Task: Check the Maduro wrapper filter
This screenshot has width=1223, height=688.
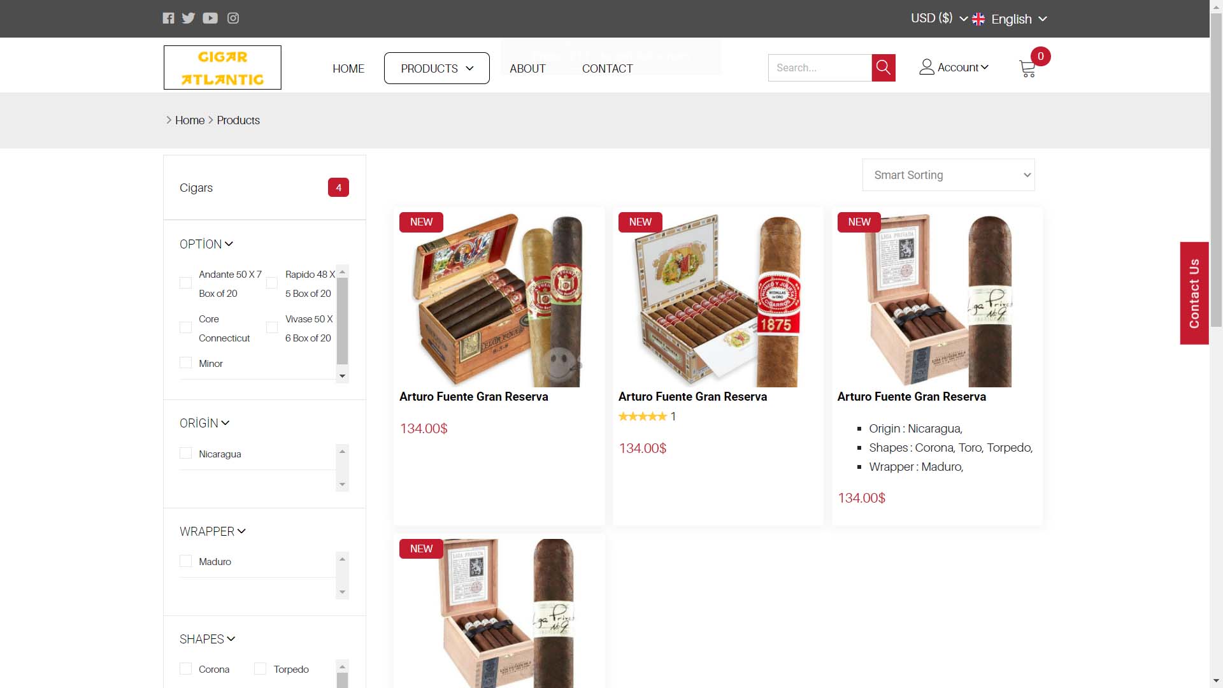Action: (185, 561)
